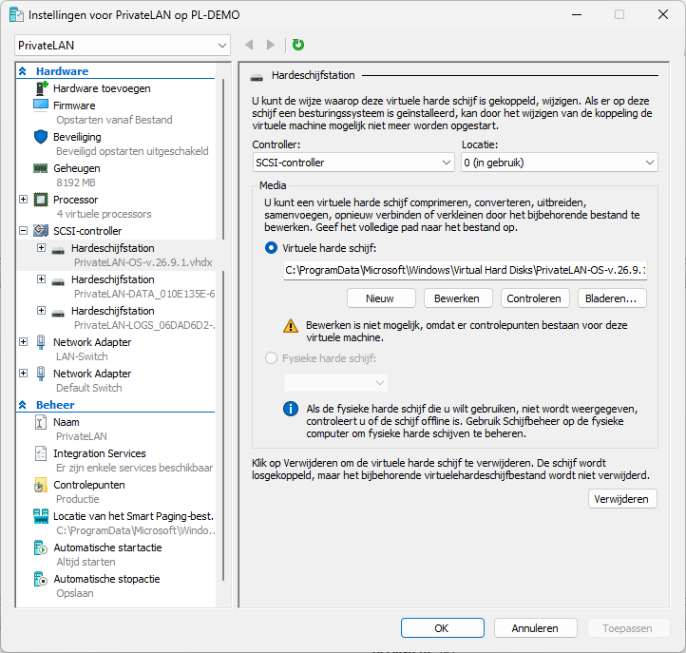686x653 pixels.
Task: Click the Bewerken button
Action: (x=457, y=298)
